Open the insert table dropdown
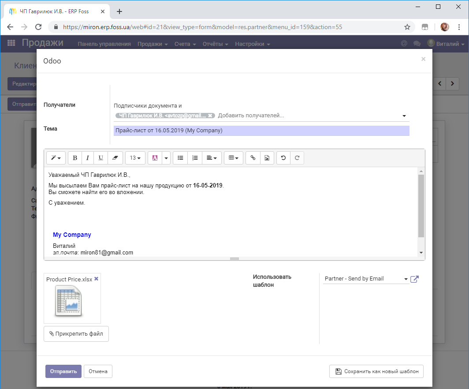Screen dimensions: 469x389 tap(234, 158)
